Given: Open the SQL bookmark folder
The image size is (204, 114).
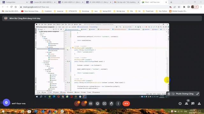Looking at the screenshot, I should tap(130, 11).
